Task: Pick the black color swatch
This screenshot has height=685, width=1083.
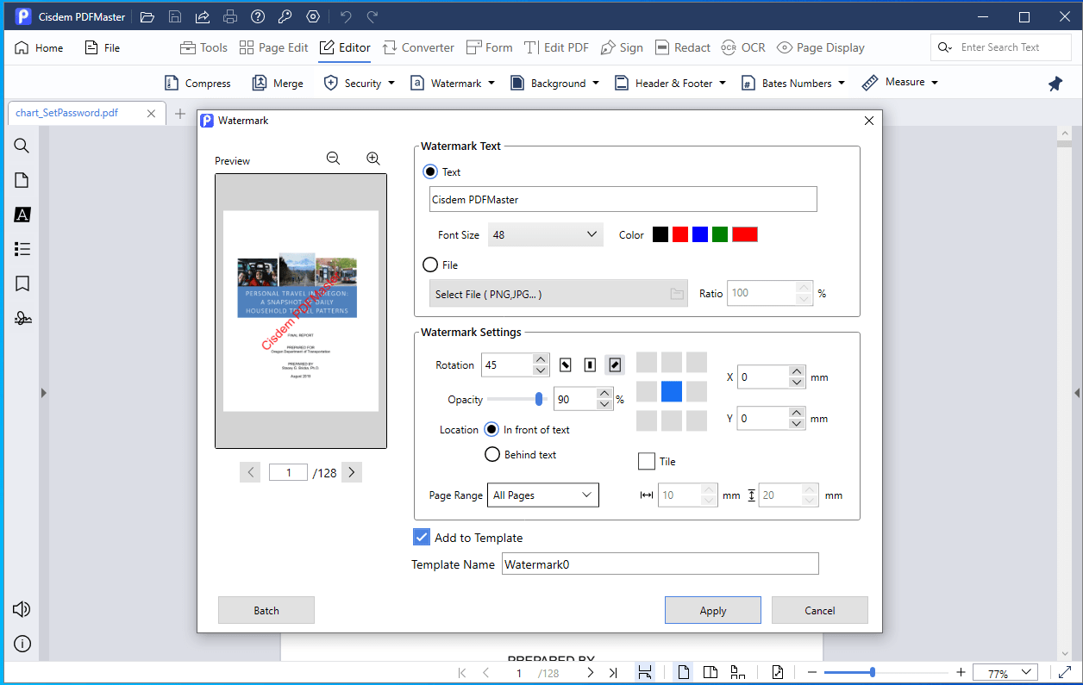Action: tap(660, 234)
